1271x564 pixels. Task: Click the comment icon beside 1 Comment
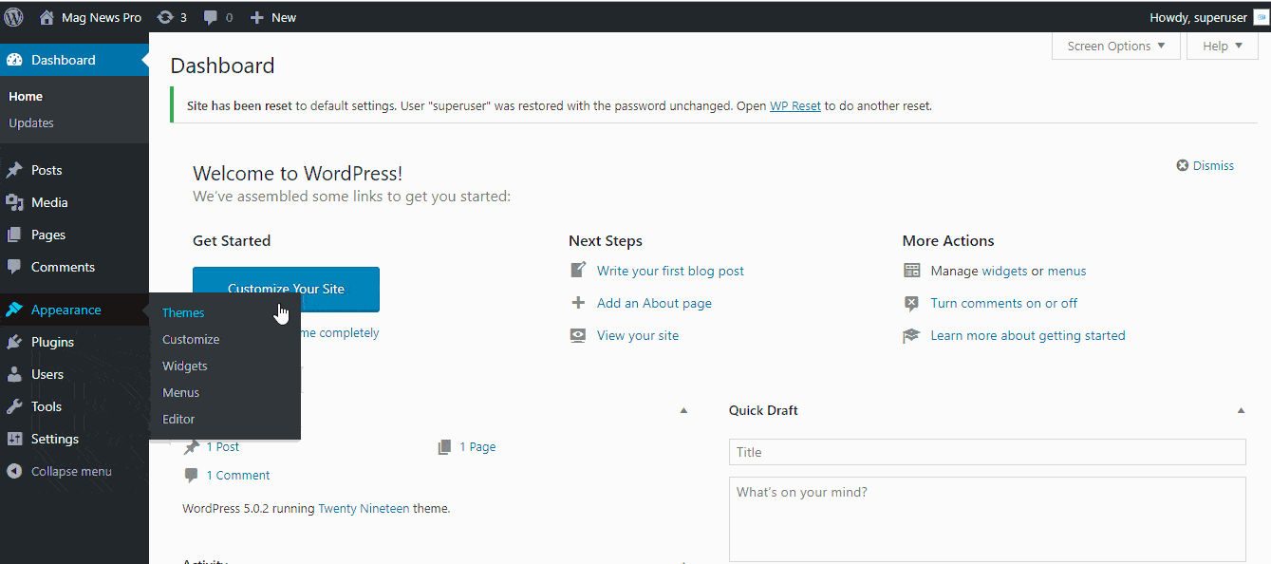(x=192, y=475)
